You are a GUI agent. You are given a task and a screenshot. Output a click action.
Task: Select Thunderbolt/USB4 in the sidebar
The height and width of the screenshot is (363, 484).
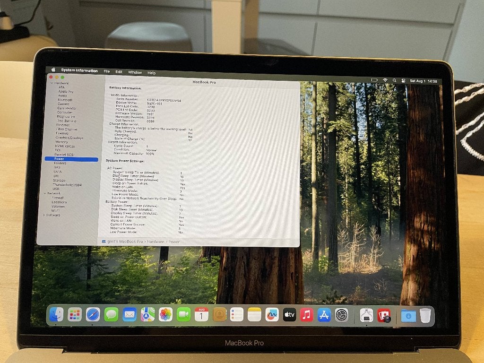coord(67,185)
